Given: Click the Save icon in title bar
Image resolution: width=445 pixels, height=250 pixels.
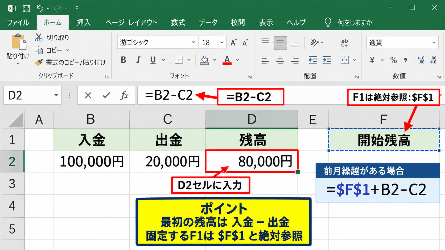Looking at the screenshot, I should [x=26, y=8].
